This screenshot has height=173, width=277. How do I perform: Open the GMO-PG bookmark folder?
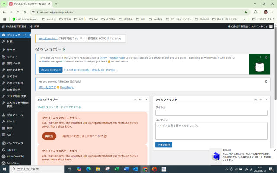[x=202, y=19]
